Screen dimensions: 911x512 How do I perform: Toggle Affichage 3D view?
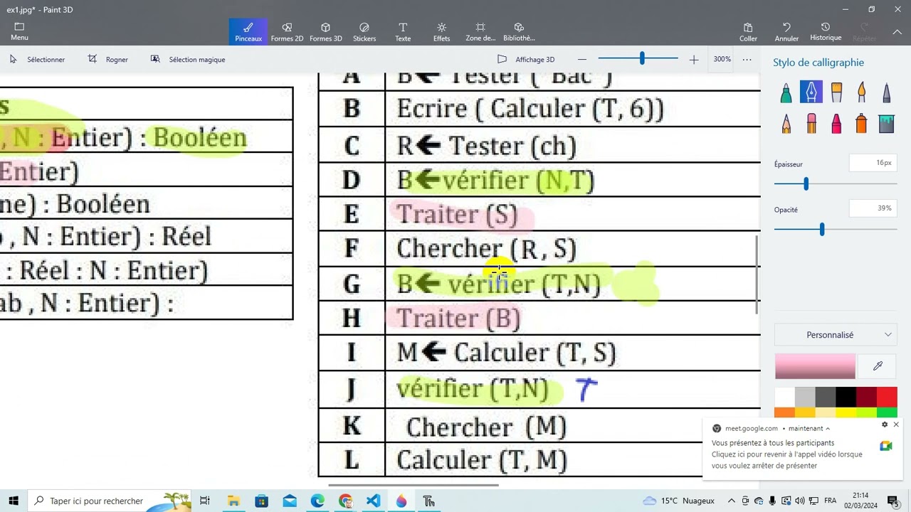526,60
